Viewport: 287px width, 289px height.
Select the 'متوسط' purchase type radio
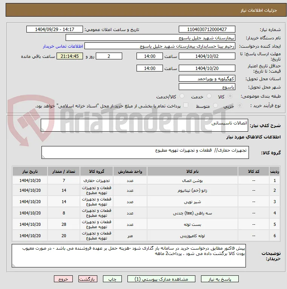[215, 106]
